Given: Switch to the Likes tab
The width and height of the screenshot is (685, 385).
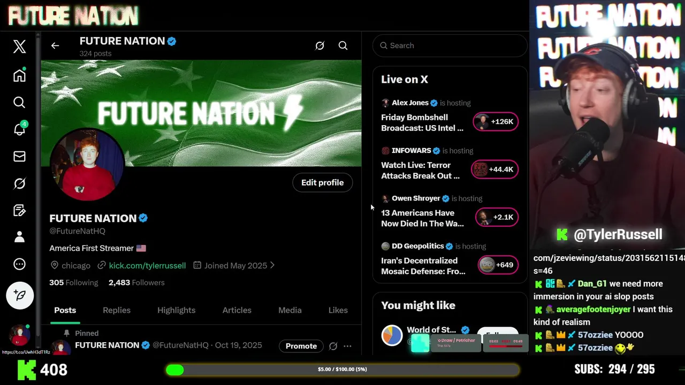Looking at the screenshot, I should (338, 310).
